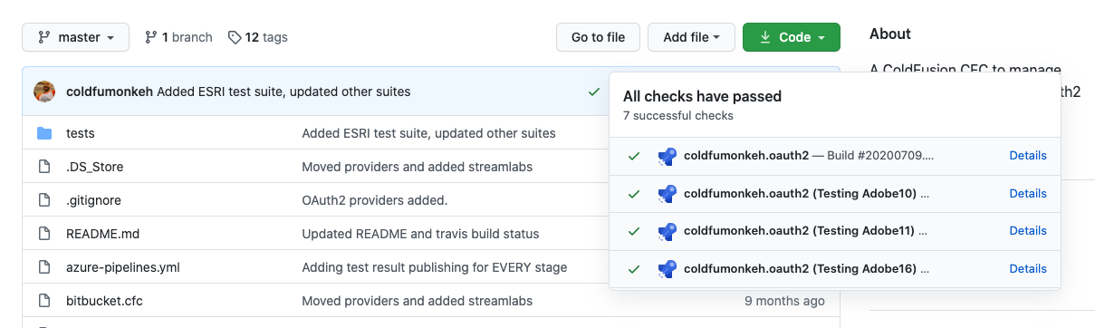Click the All checks have passed heading

tap(702, 96)
